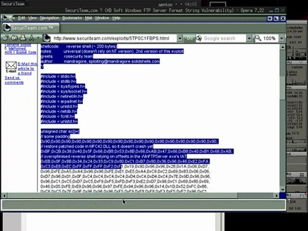Click the 'Malformed' sidebar link
The height and width of the screenshot is (231, 308).
pos(17,48)
